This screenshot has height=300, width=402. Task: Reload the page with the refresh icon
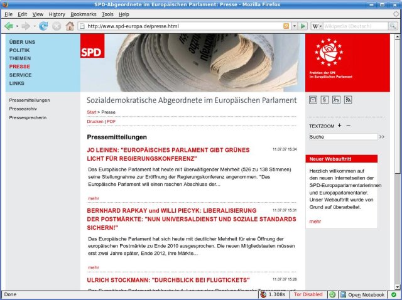click(x=43, y=26)
